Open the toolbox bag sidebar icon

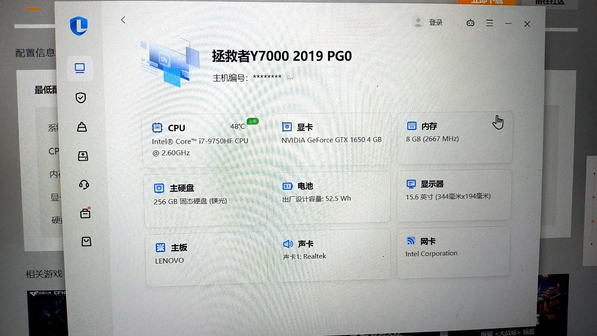pyautogui.click(x=82, y=127)
